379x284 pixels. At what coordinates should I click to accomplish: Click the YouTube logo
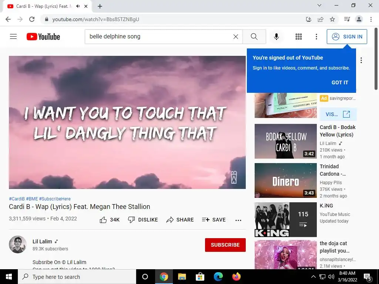pyautogui.click(x=43, y=37)
